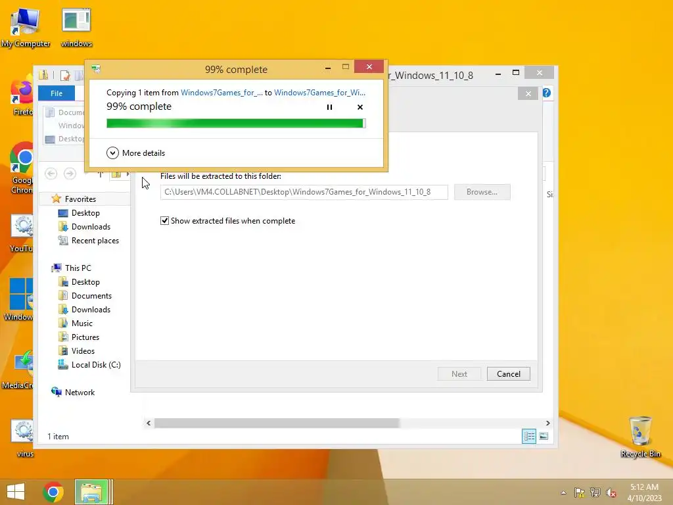Click the Google Chrome desktop shortcut

point(22,168)
